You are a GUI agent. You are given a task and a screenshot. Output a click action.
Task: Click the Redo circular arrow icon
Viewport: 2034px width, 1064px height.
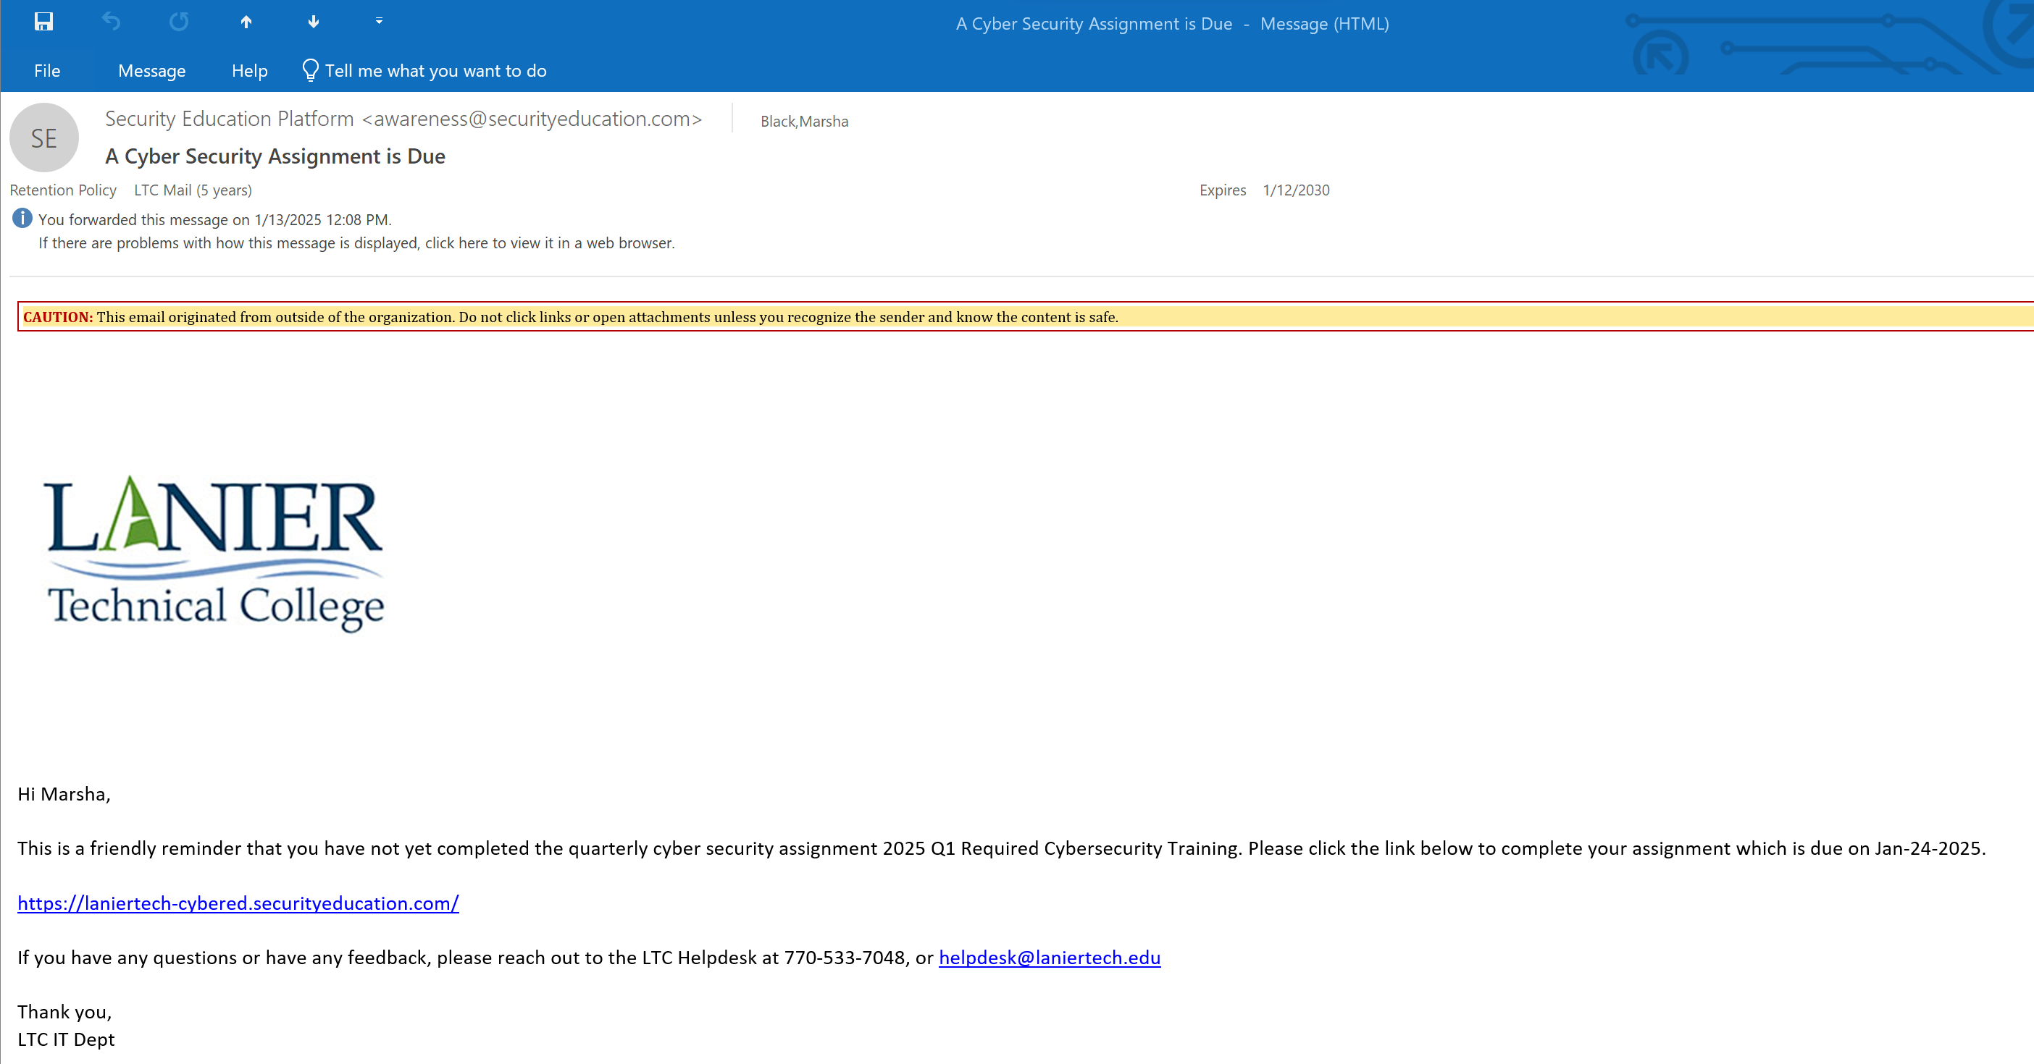point(179,21)
